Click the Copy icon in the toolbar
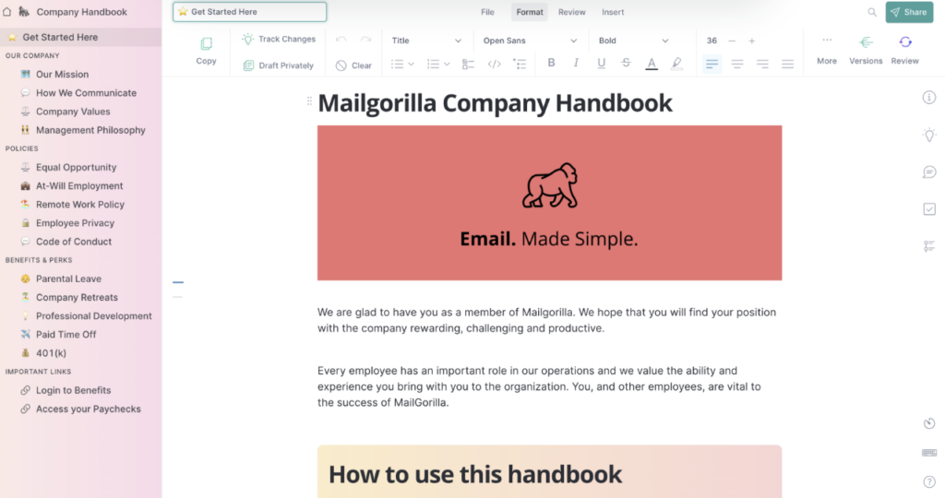945x498 pixels. (x=206, y=44)
